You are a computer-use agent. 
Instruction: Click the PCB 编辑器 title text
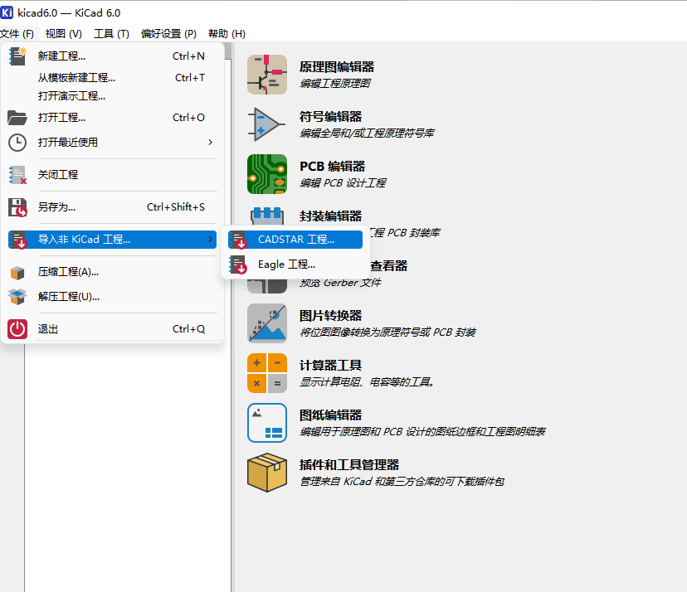[333, 167]
